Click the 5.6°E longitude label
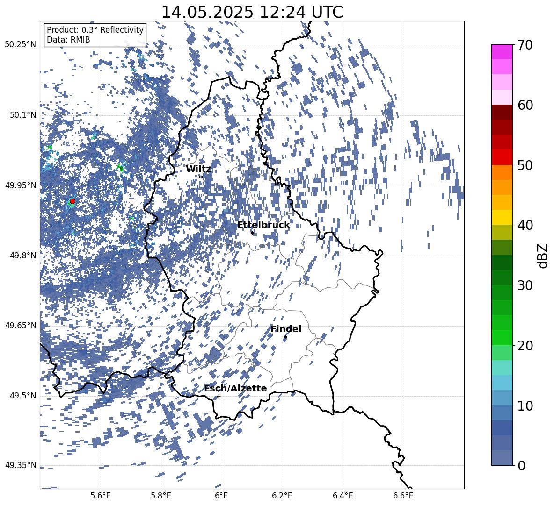This screenshot has width=554, height=505. [x=101, y=496]
